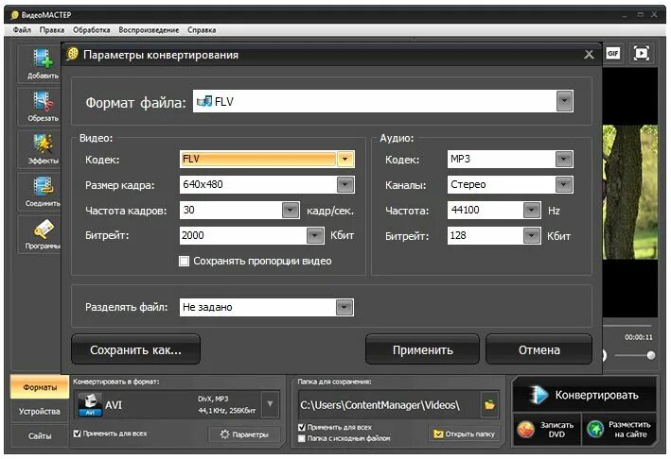
Task: Open the Размер кадра 640x480 dropdown
Action: point(344,185)
